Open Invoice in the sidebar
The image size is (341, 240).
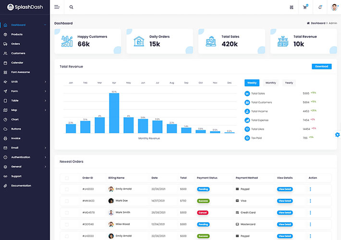pyautogui.click(x=16, y=138)
